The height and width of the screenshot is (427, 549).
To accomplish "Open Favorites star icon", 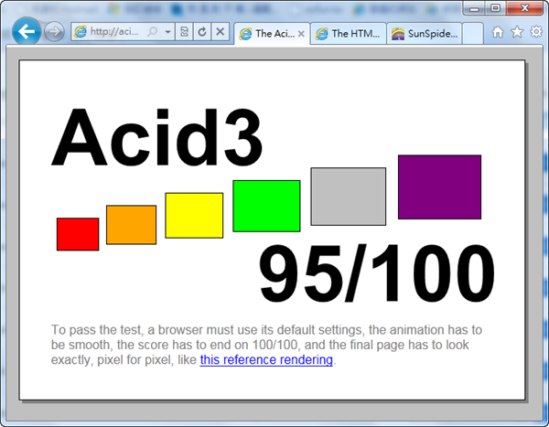I will pyautogui.click(x=517, y=32).
